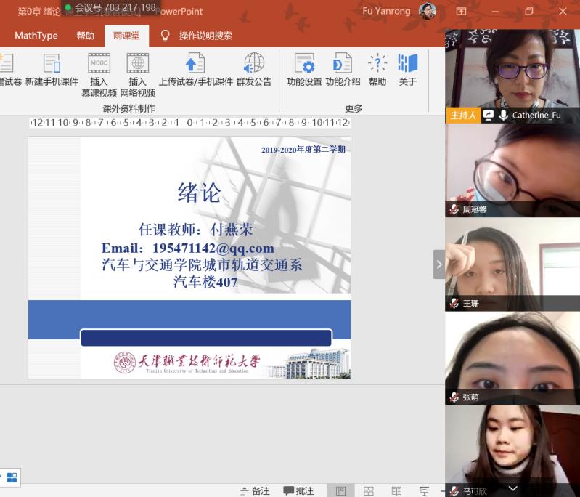The image size is (580, 497).
Task: Click Fu Yanrong account name
Action: point(386,12)
